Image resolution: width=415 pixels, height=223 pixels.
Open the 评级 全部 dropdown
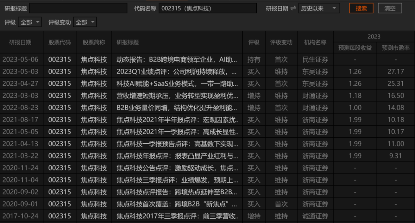pos(30,22)
